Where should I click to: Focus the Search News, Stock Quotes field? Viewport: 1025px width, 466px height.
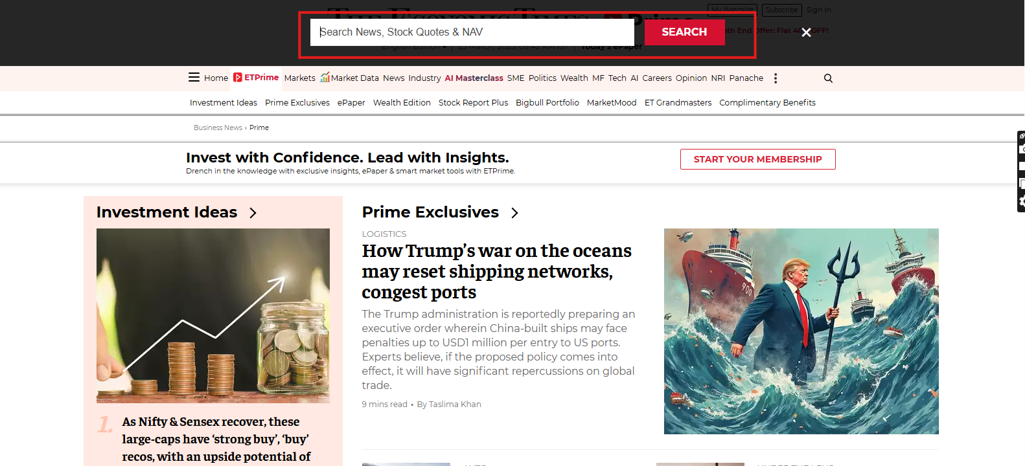tap(472, 32)
